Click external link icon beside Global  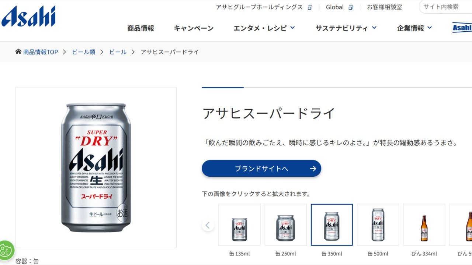click(351, 7)
